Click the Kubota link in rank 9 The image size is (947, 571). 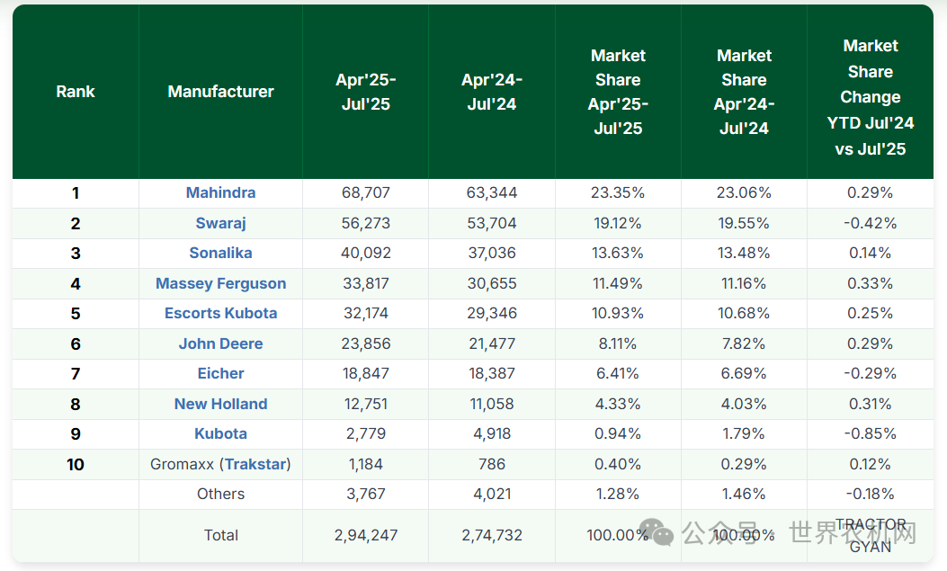coord(220,433)
